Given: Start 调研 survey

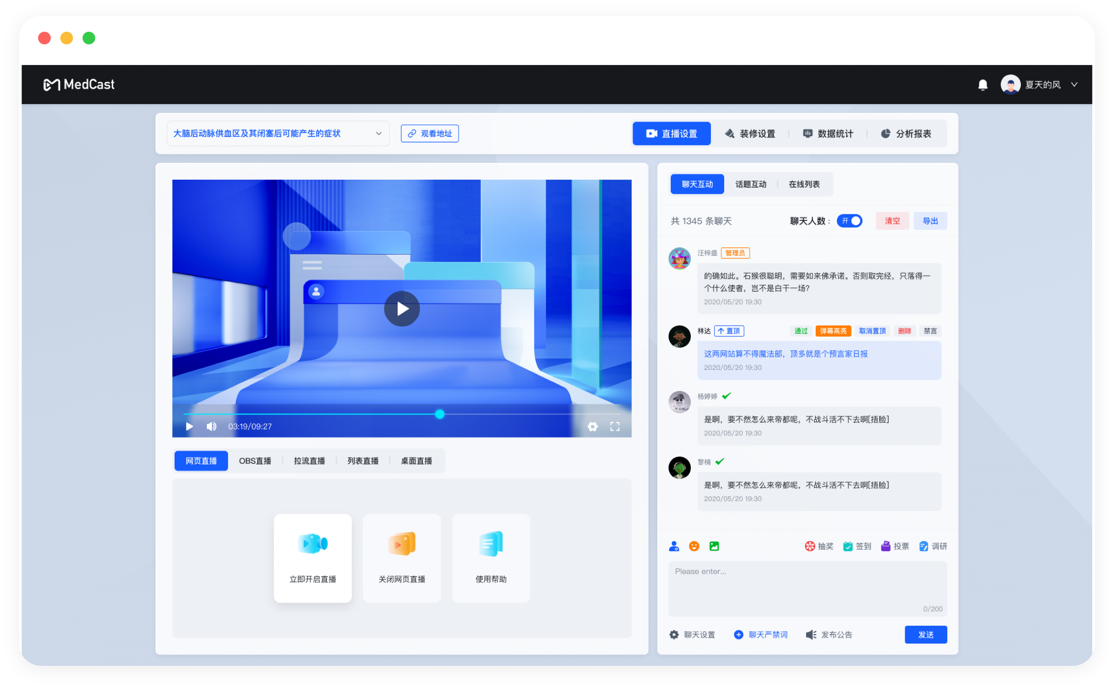Looking at the screenshot, I should coord(933,546).
